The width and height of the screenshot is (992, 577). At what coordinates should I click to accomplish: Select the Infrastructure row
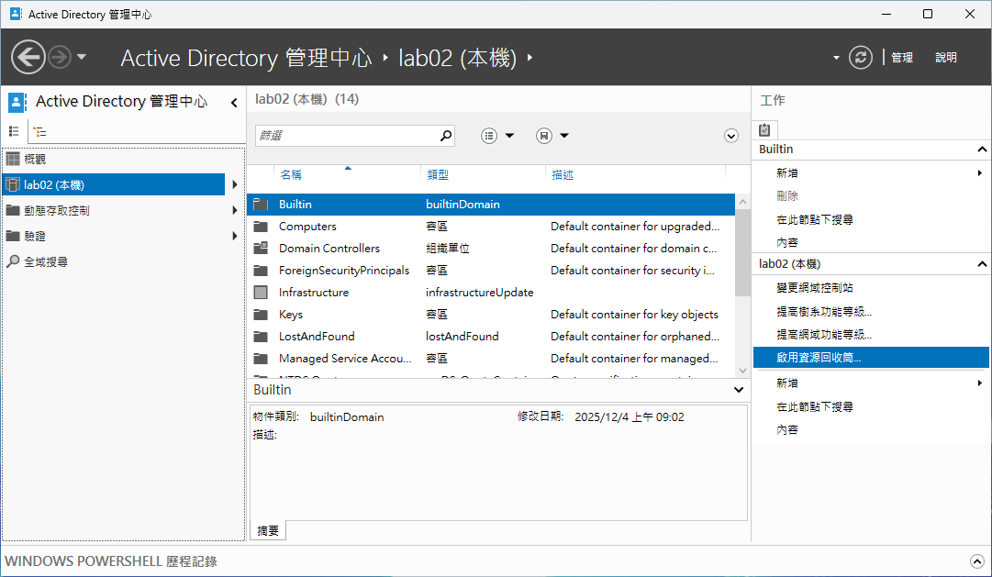pos(491,293)
